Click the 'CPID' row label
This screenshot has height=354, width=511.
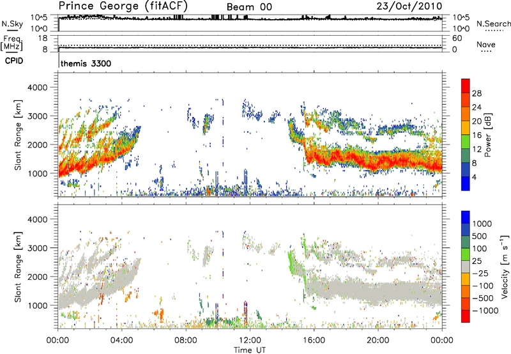14,61
